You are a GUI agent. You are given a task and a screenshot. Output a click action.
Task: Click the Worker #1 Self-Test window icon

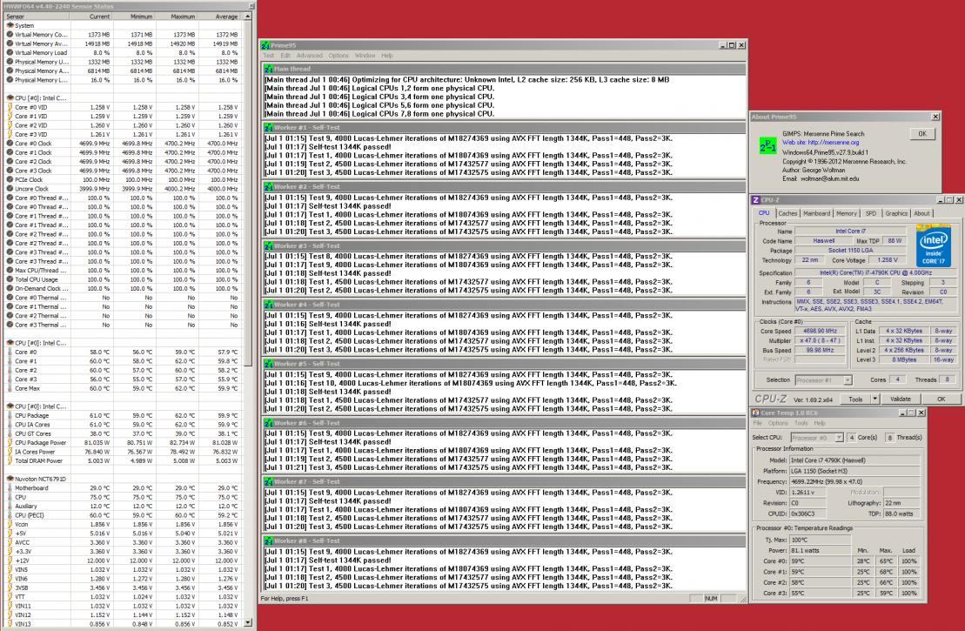269,127
